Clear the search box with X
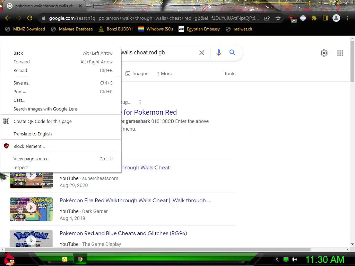Image resolution: width=355 pixels, height=266 pixels. (x=202, y=53)
